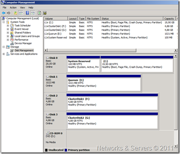The image size is (180, 154).
Task: Expand the Task Scheduler node
Action: click(8, 26)
